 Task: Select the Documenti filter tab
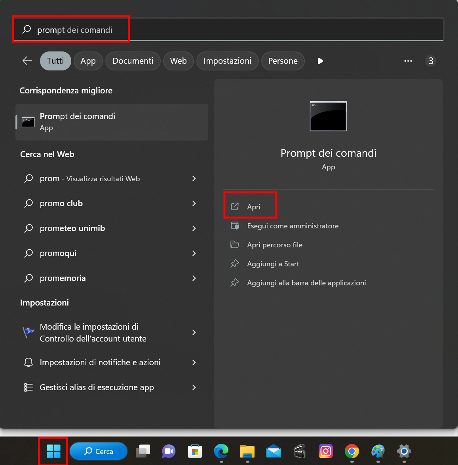pos(133,61)
